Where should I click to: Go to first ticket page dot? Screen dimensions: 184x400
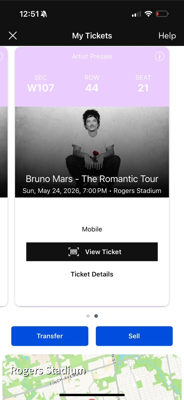point(88,316)
